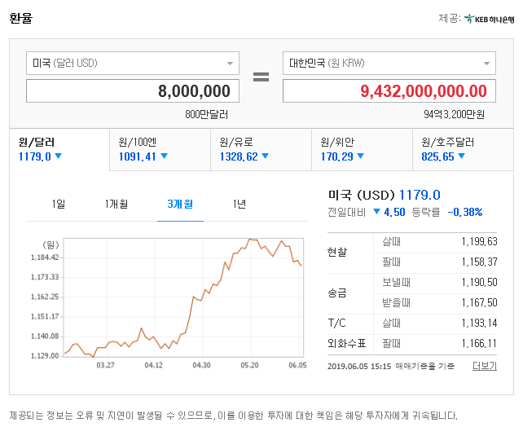This screenshot has height=427, width=523.
Task: Switch to the 원/유로 tab
Action: pyautogui.click(x=261, y=148)
